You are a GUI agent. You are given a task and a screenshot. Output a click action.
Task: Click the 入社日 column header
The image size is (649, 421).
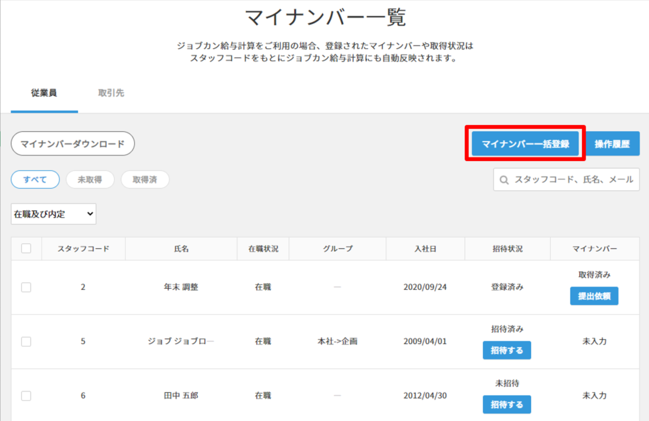point(425,249)
